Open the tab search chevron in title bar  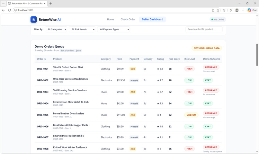[3, 3]
